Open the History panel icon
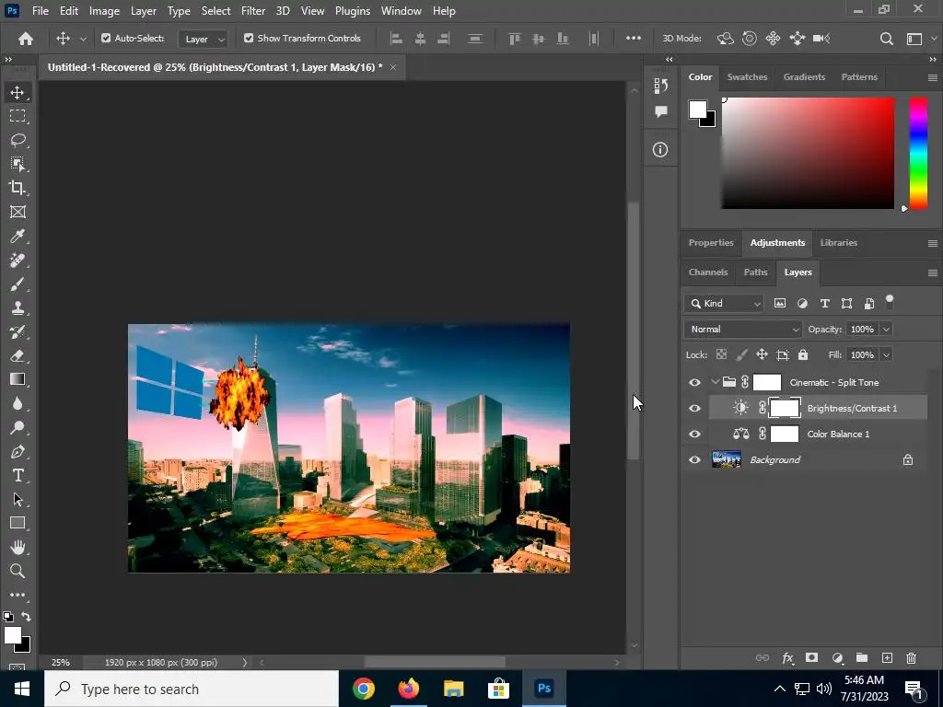943x707 pixels. (x=661, y=86)
